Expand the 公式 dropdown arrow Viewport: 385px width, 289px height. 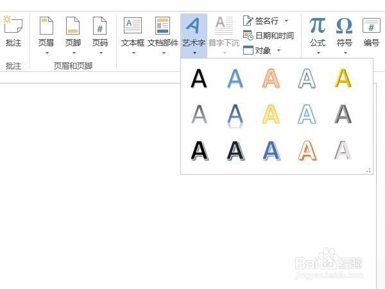coord(318,53)
